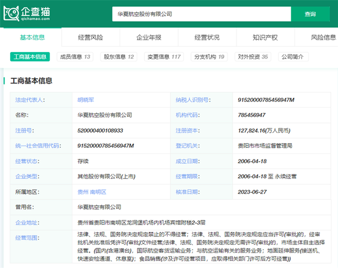Focus the company name search field
The height and width of the screenshot is (268, 338).
click(201, 14)
